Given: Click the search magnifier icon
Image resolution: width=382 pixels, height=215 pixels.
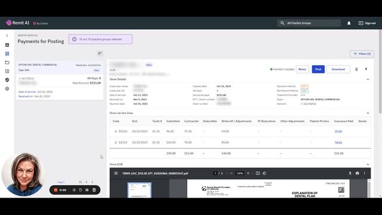Looking at the screenshot, I should click(x=282, y=23).
